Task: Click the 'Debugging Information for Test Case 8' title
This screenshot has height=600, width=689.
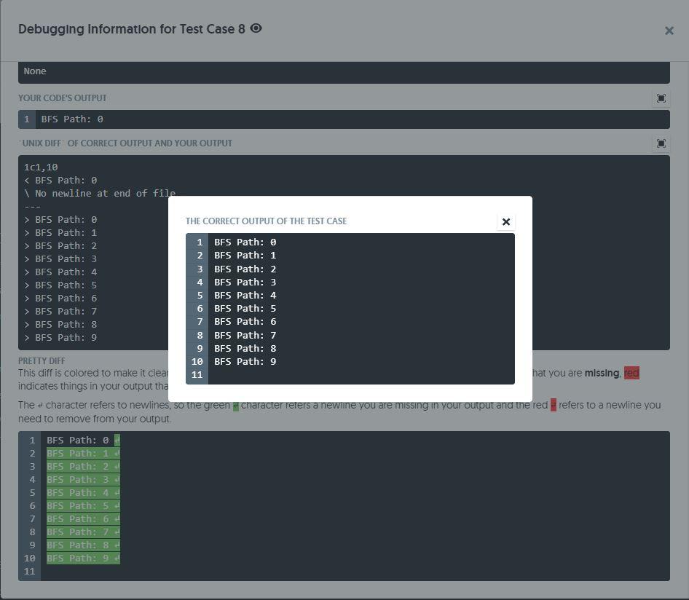Action: pyautogui.click(x=131, y=29)
